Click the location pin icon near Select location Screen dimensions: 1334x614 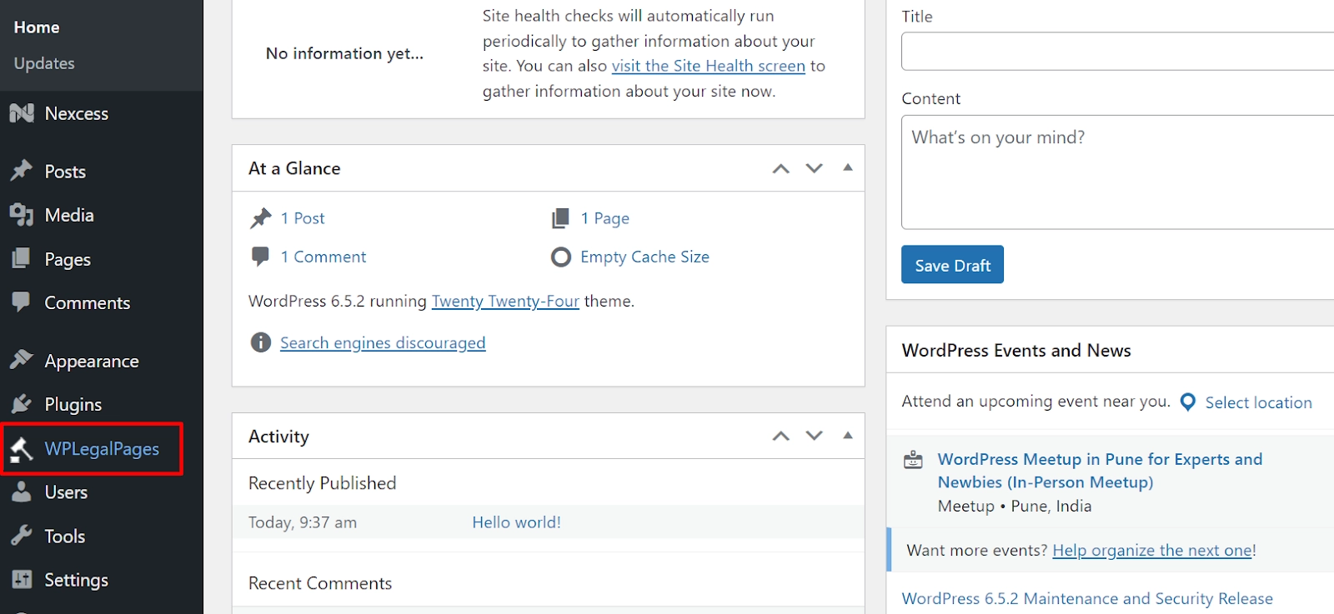[1188, 402]
